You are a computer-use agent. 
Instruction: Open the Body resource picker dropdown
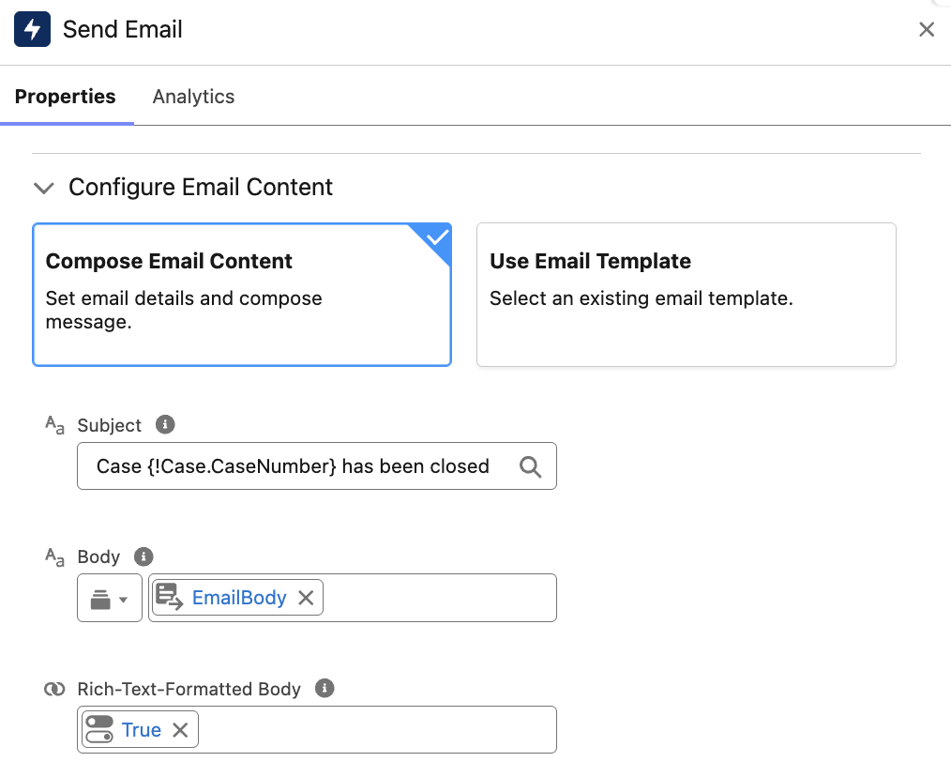pyautogui.click(x=109, y=598)
